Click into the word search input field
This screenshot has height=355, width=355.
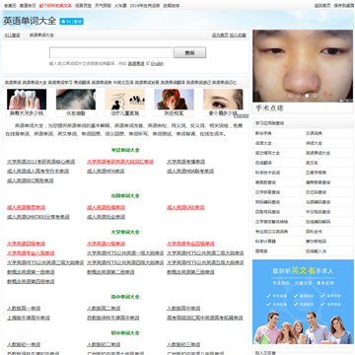pyautogui.click(x=110, y=52)
